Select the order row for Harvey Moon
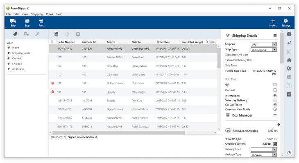 click(x=133, y=66)
